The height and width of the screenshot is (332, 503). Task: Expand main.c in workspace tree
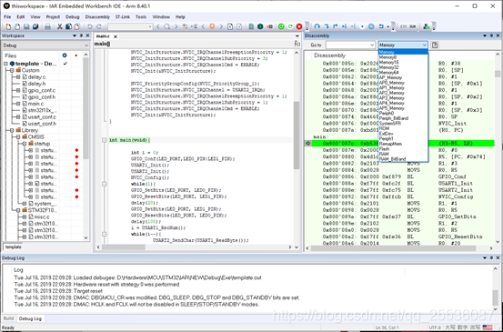18,104
